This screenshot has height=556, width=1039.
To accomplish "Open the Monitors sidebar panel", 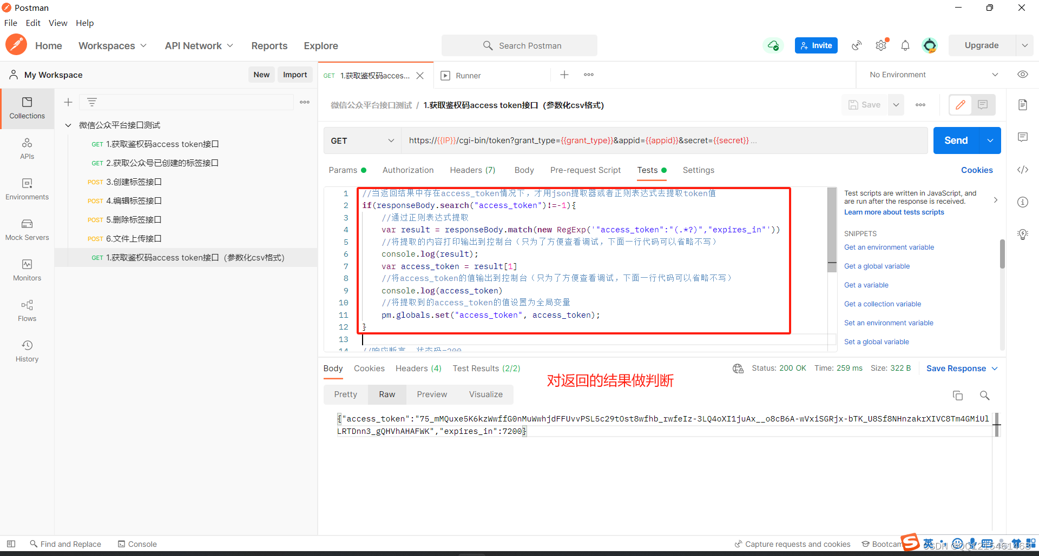I will (x=27, y=271).
